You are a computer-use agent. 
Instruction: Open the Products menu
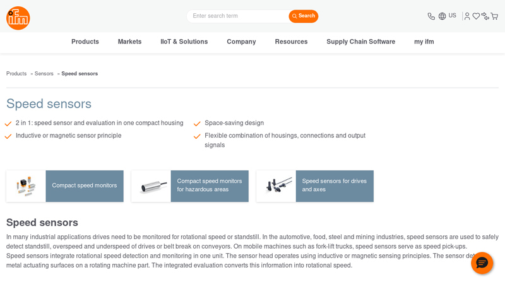tap(85, 42)
